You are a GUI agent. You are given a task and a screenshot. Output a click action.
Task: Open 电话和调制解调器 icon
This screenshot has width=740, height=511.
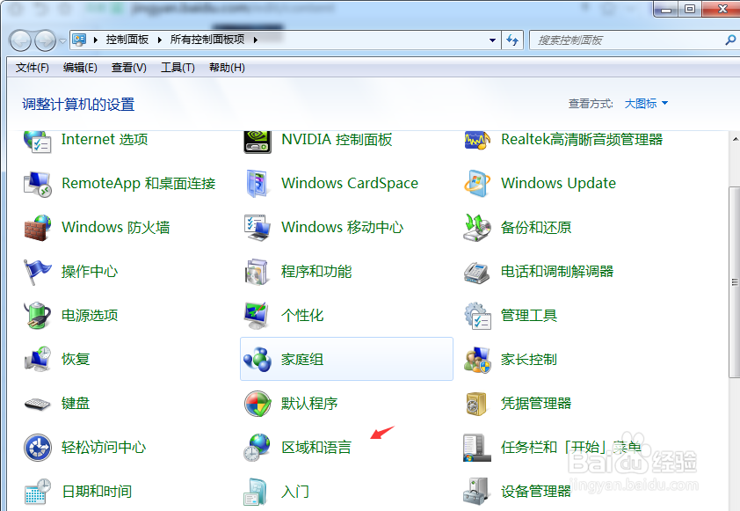point(477,273)
